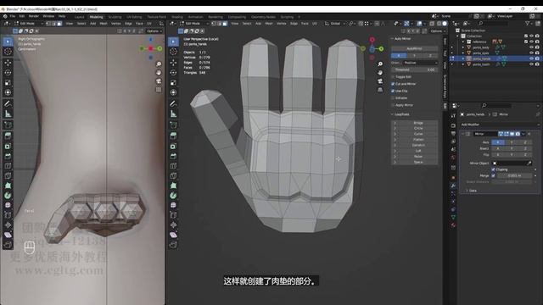
Task: Expand the Circle entry in LoopTools
Action: point(395,128)
